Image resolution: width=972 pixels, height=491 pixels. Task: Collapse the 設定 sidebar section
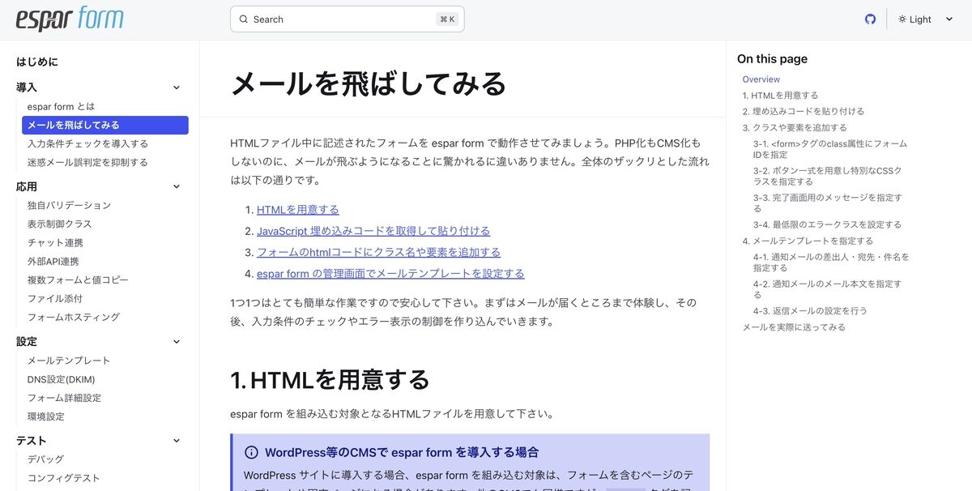click(177, 342)
